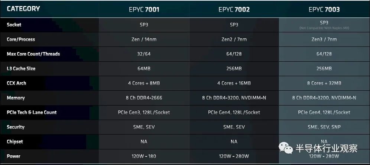The image size is (370, 165).
Task: Select the EPYC 7002 column header
Action: pos(234,9)
